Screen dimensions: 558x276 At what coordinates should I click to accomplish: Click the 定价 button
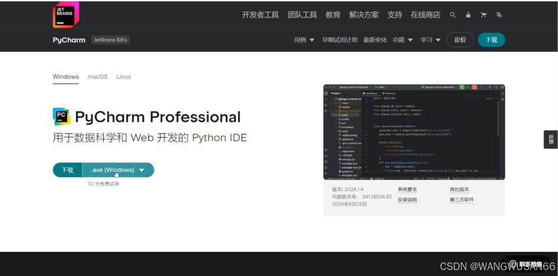(460, 40)
